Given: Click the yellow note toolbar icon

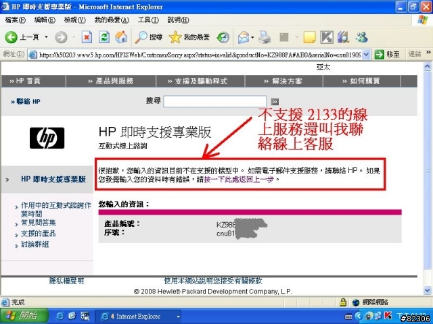Looking at the screenshot, I should [309, 37].
